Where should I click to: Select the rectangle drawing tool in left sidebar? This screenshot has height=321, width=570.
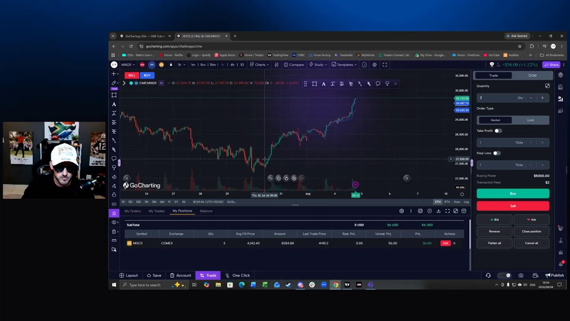point(114,95)
